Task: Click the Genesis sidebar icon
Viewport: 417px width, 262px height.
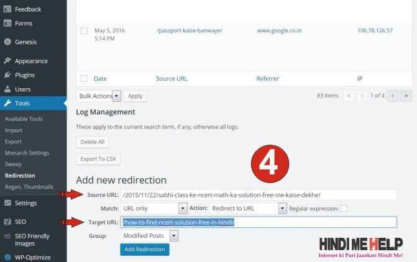Action: click(7, 42)
